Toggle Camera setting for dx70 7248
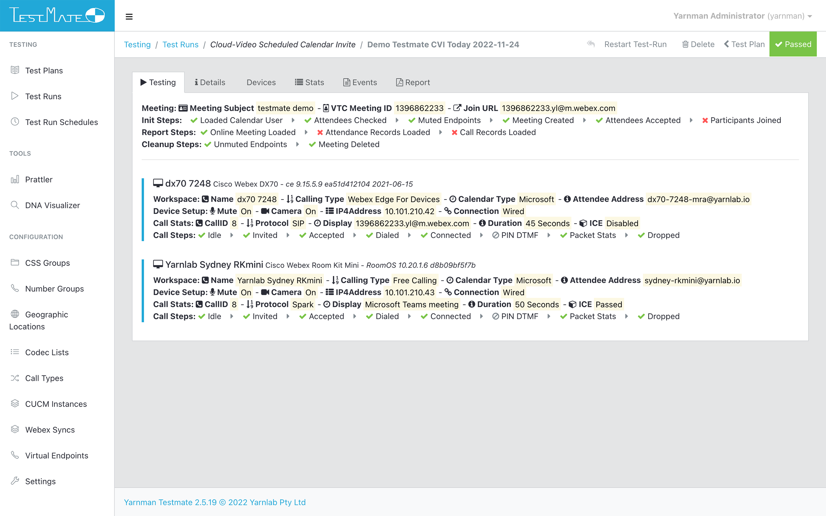Viewport: 826px width, 516px height. coord(311,211)
